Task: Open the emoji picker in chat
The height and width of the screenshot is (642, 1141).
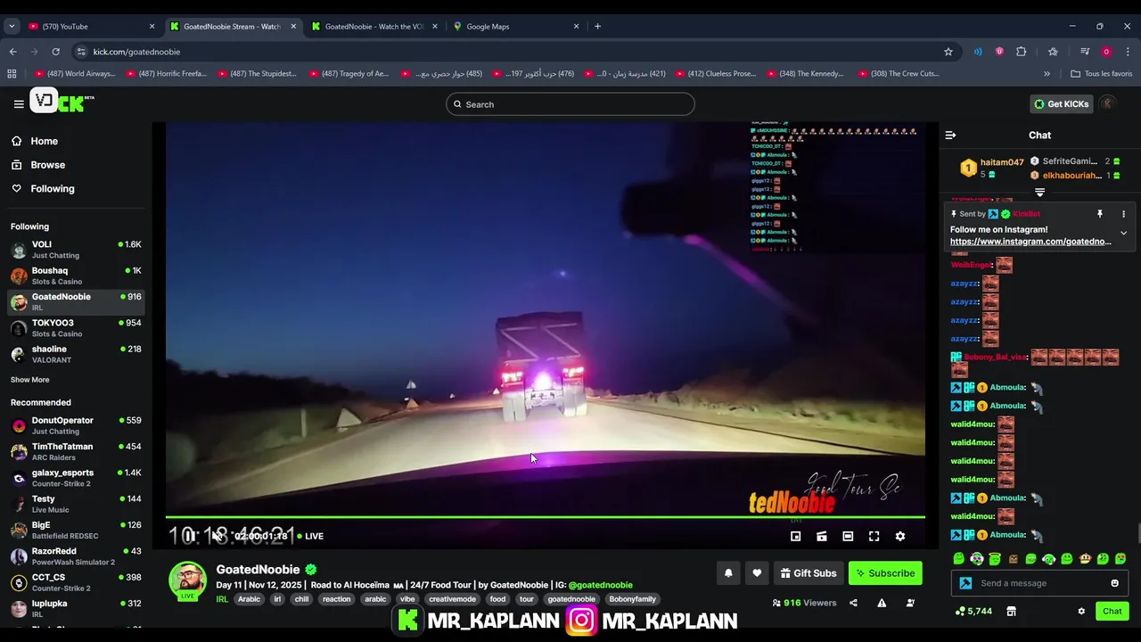Action: click(x=1114, y=583)
